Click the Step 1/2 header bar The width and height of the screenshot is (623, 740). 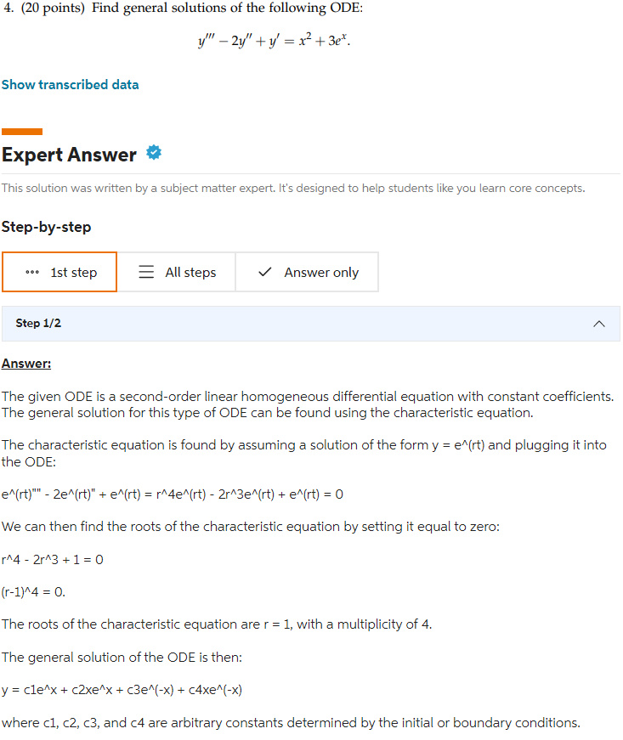pos(311,324)
